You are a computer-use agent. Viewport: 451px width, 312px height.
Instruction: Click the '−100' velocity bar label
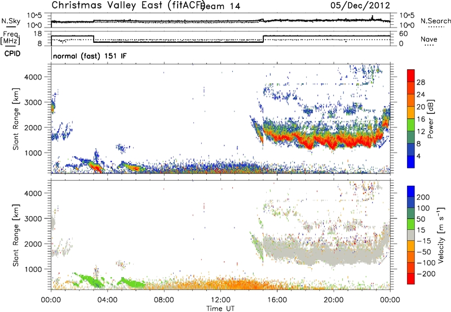coord(426,263)
